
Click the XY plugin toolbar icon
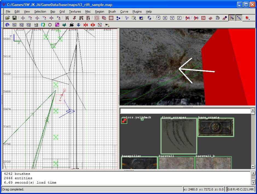(15, 25)
